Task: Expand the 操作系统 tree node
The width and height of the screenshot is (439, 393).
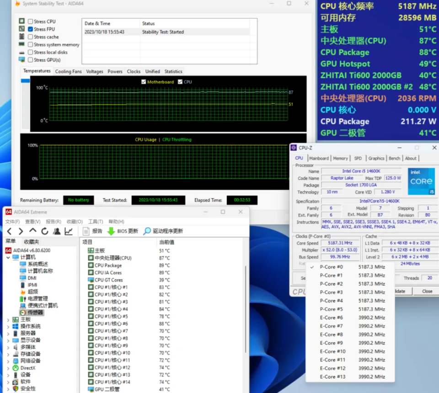Action: 8,326
